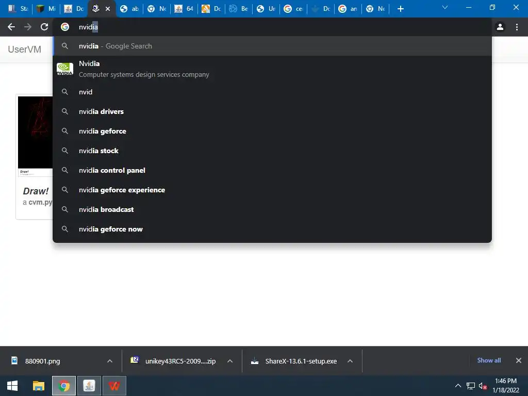Click the muted volume tray icon
This screenshot has height=396, width=528.
pyautogui.click(x=483, y=386)
